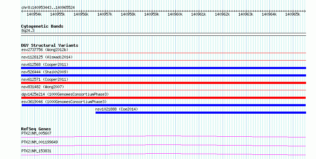
Task: Click the 140965k ruler tick label
Action: pyautogui.click(x=293, y=14)
